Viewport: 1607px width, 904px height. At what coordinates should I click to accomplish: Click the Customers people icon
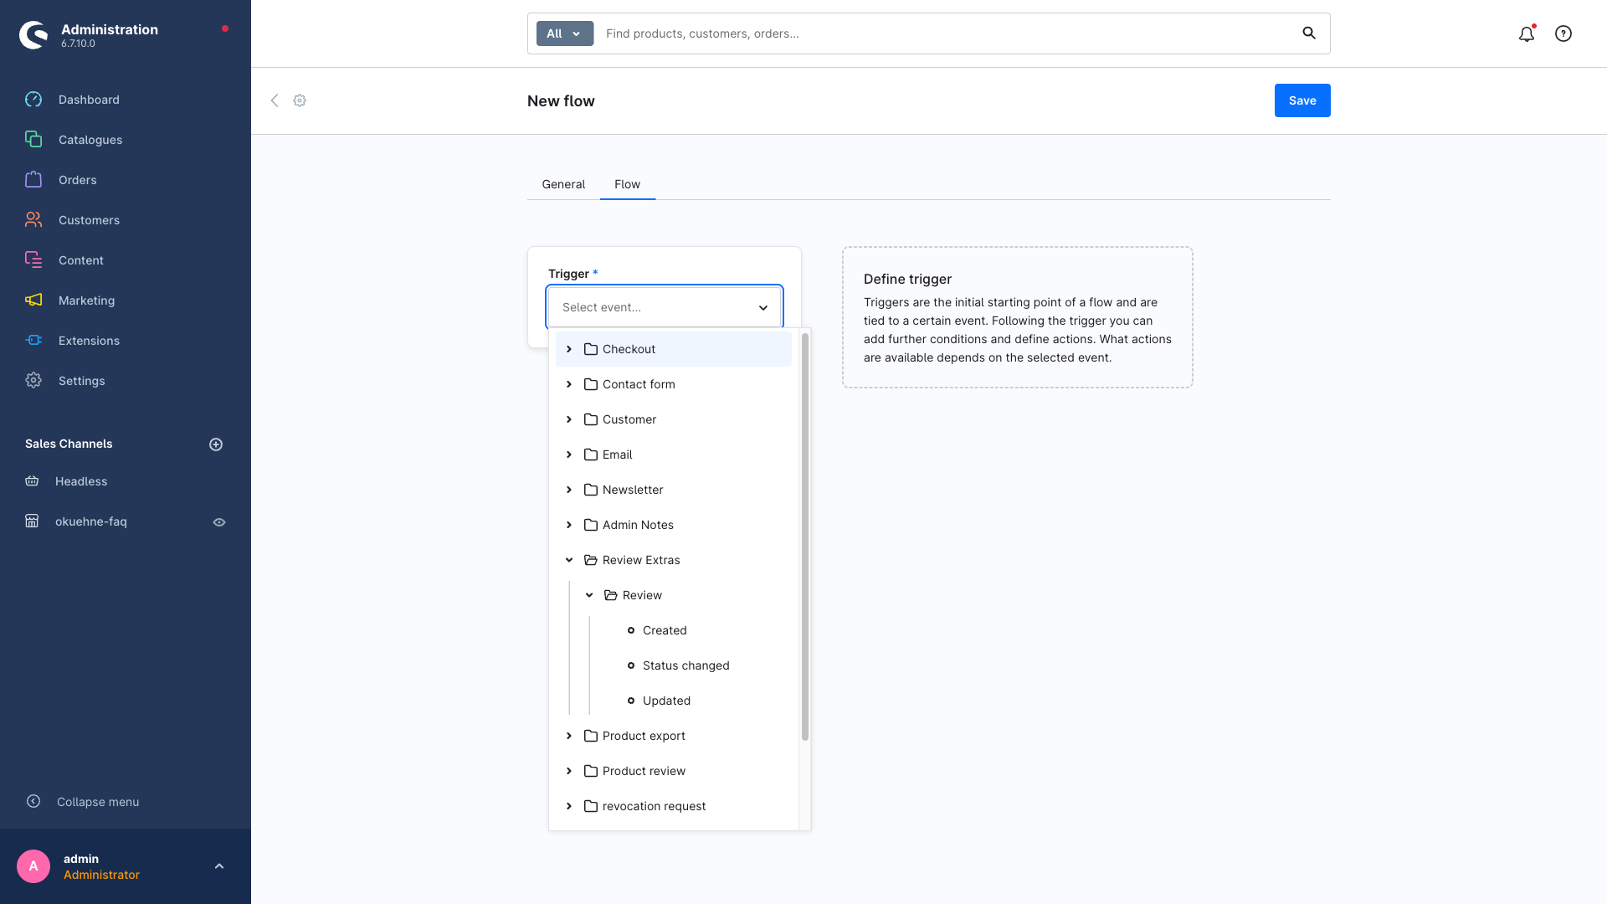(x=33, y=220)
